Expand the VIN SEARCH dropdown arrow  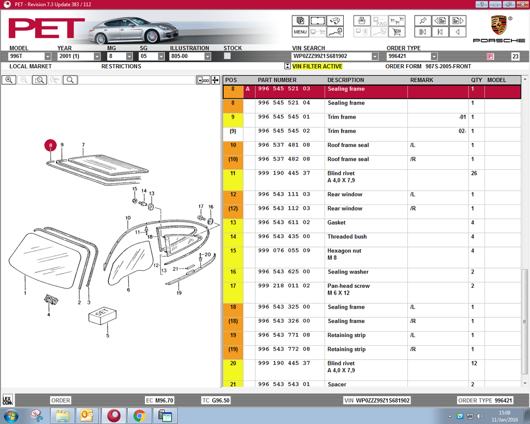[x=375, y=56]
